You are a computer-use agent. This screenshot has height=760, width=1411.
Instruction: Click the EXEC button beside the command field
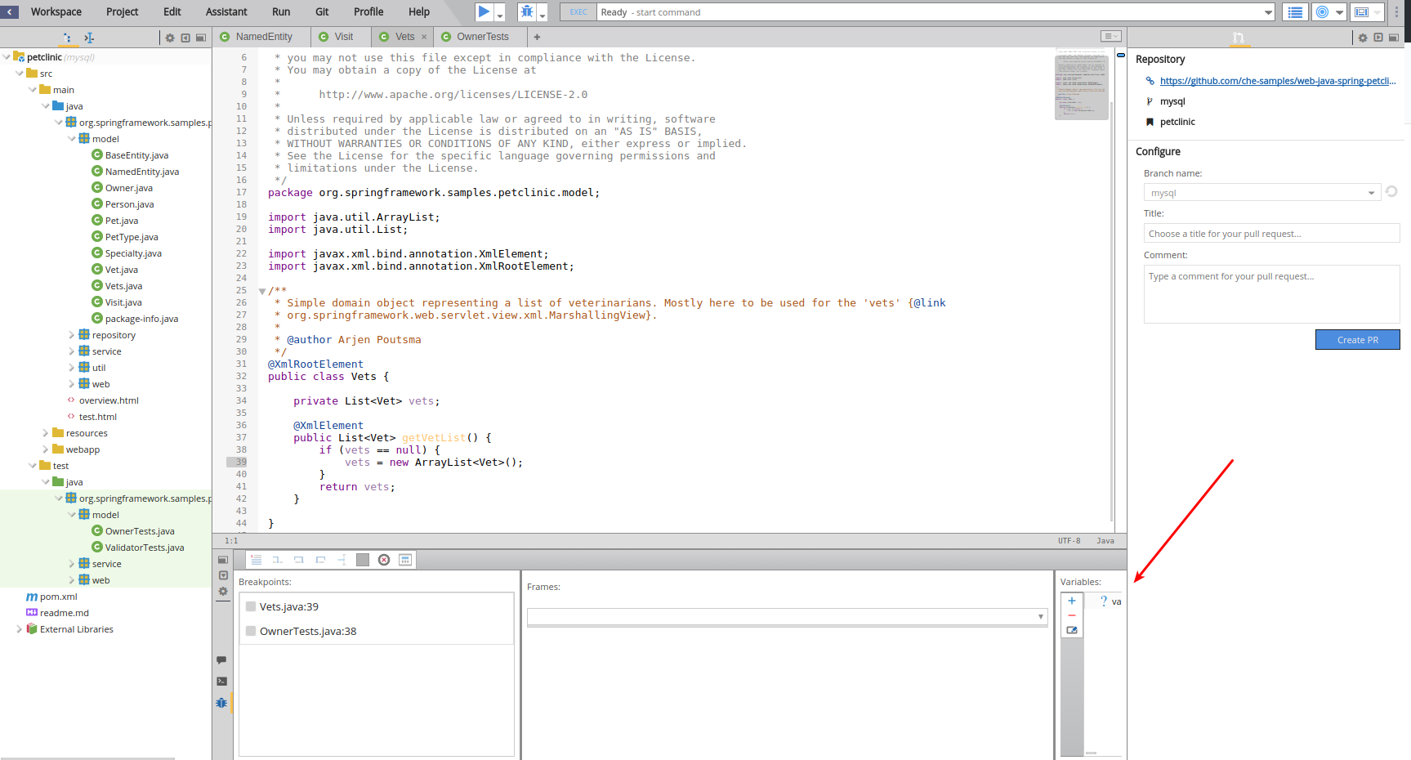click(x=578, y=12)
